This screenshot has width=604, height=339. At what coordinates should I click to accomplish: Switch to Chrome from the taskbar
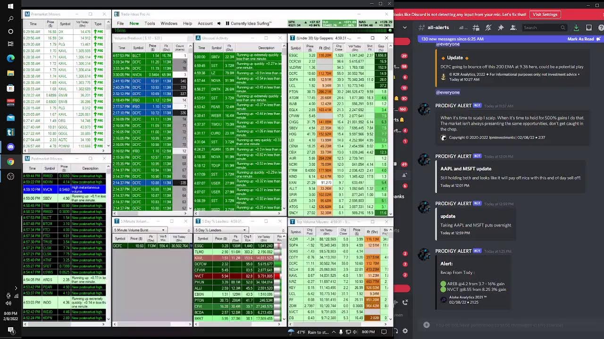pos(10,162)
